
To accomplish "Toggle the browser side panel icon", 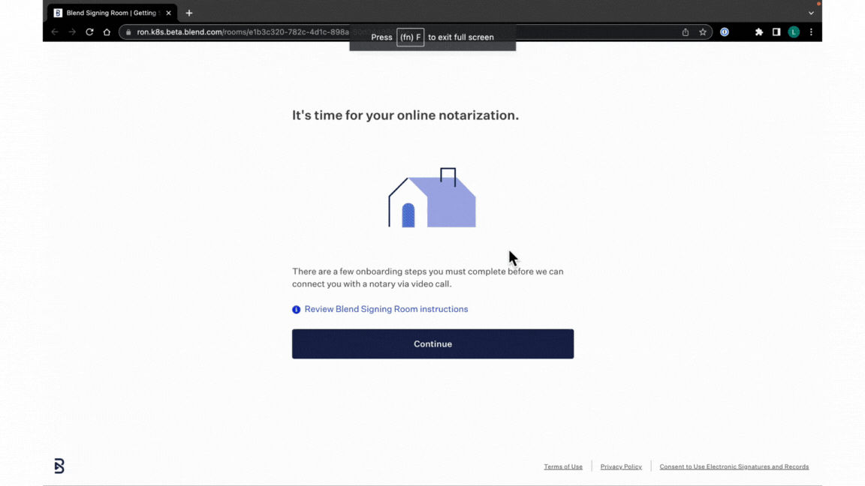I will (776, 32).
